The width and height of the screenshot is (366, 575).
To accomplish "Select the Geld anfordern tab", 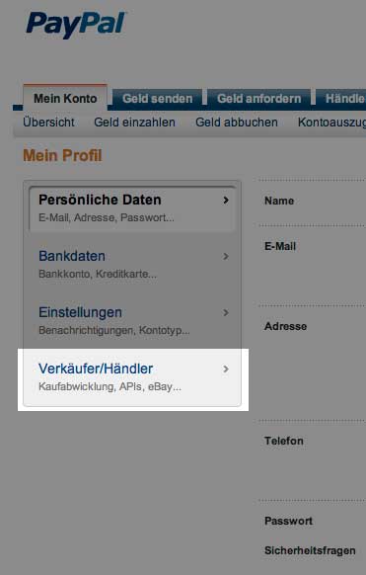I will tap(258, 99).
